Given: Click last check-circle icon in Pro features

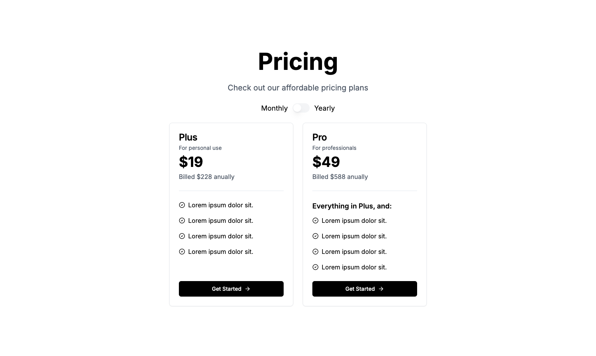Looking at the screenshot, I should click(315, 267).
